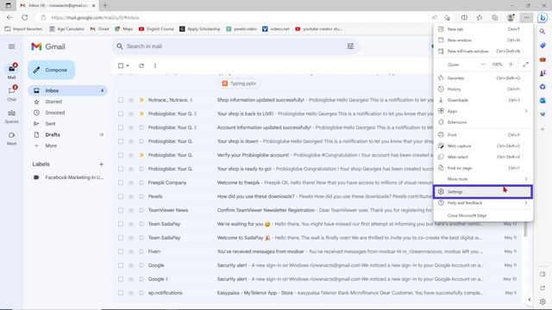Viewport: 552px width, 310px height.
Task: Expand the More item in the Gmail folder list
Action: pyautogui.click(x=51, y=146)
